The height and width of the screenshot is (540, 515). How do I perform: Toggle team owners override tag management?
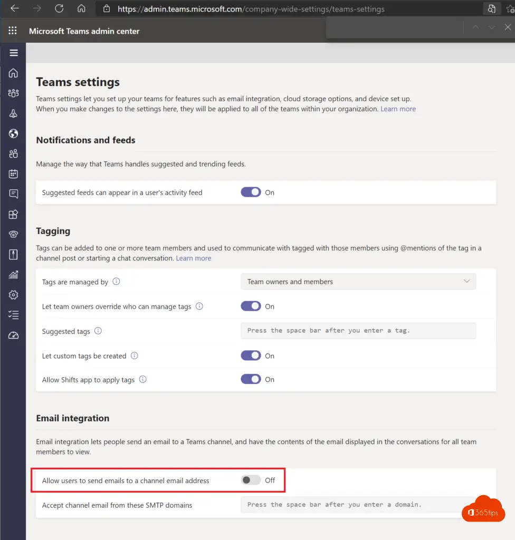pos(251,306)
